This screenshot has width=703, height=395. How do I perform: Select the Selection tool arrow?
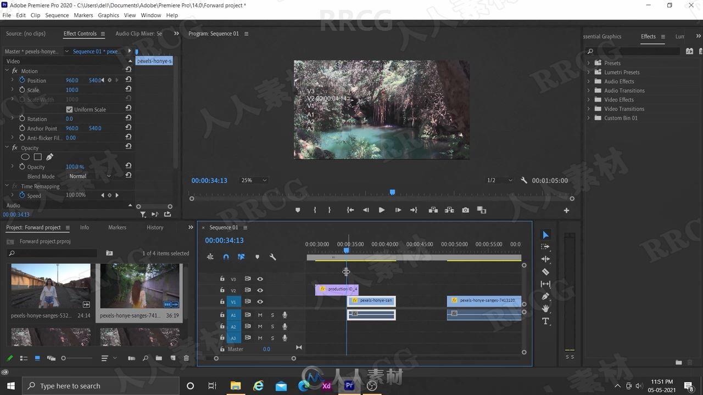point(545,235)
